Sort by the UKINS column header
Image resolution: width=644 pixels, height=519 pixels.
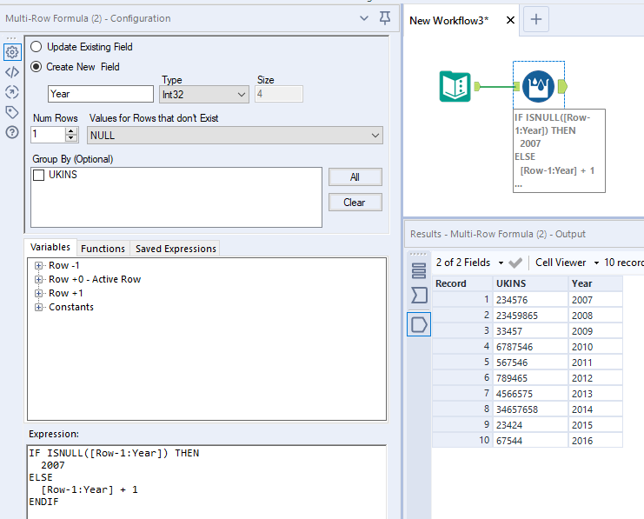point(530,283)
